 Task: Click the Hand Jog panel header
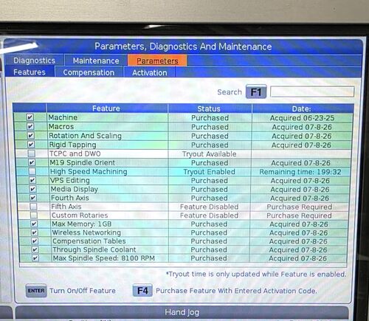click(x=182, y=312)
